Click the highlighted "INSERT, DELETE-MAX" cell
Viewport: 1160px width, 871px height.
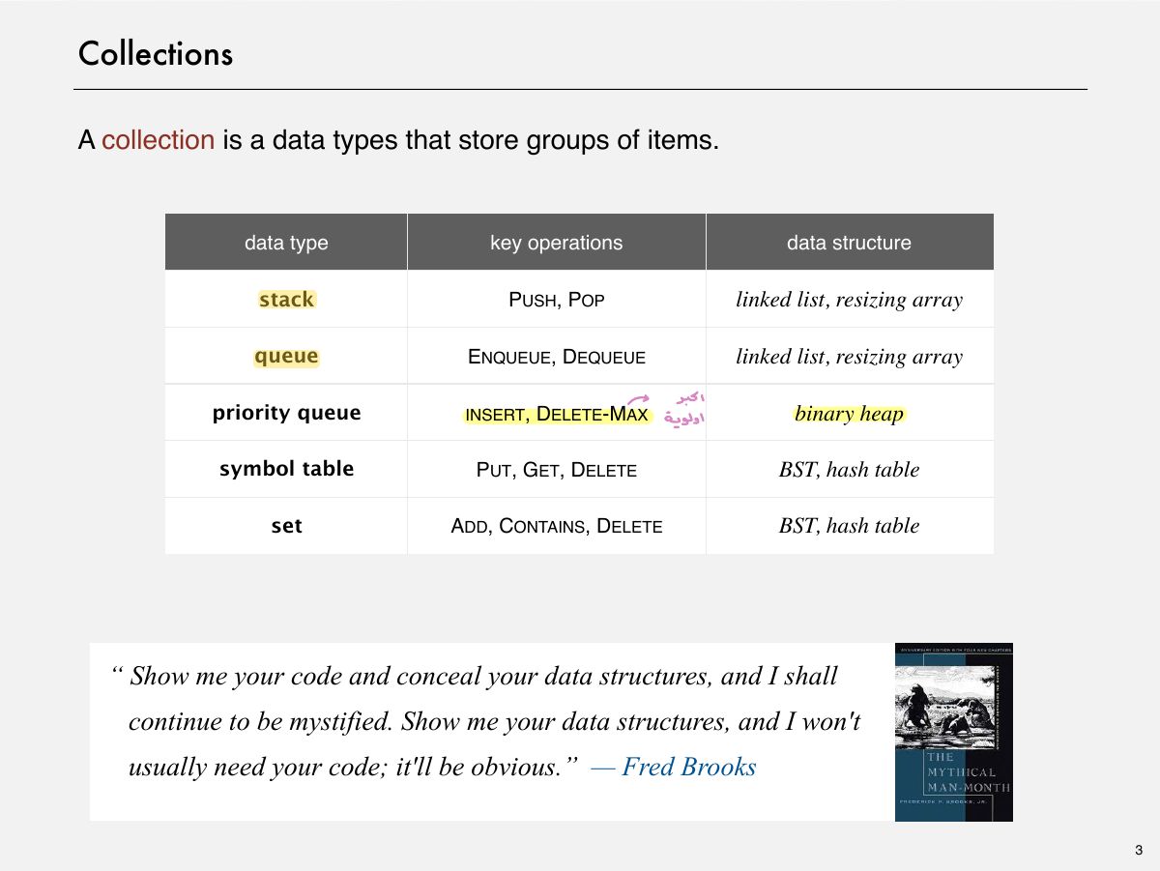(557, 415)
